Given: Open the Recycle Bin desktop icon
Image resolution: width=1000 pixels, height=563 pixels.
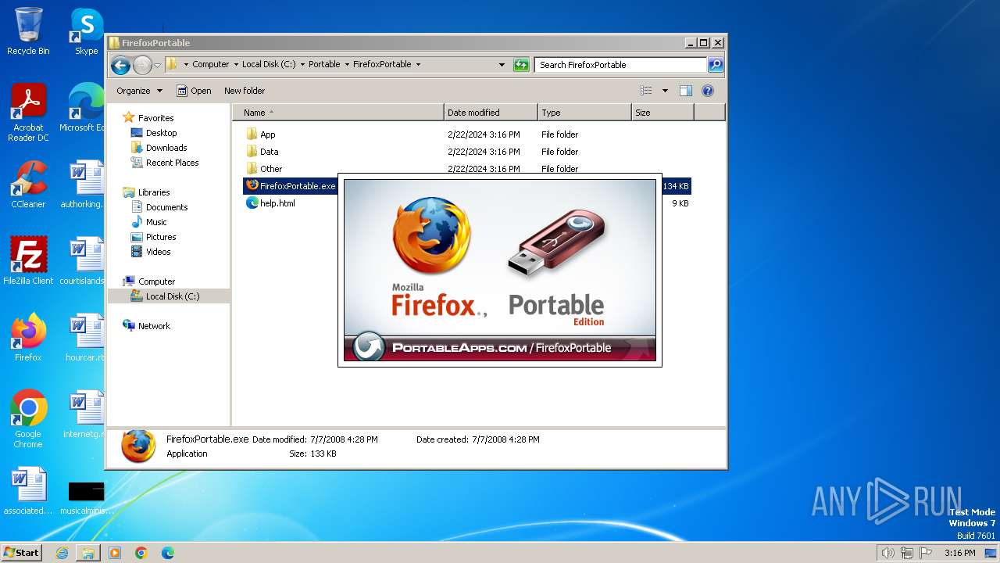Looking at the screenshot, I should click(x=28, y=31).
